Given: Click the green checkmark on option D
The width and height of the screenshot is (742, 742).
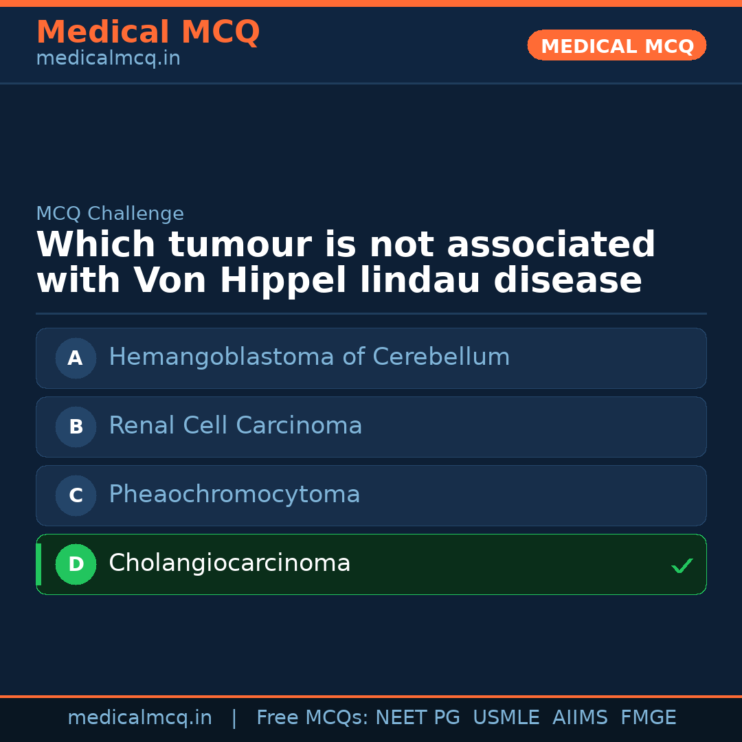Looking at the screenshot, I should click(x=682, y=566).
